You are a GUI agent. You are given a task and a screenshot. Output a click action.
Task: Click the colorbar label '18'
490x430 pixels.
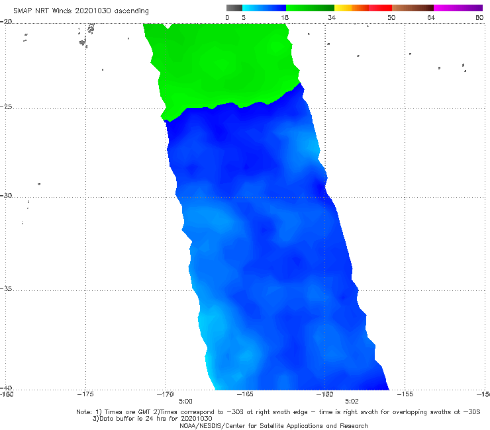coord(285,18)
